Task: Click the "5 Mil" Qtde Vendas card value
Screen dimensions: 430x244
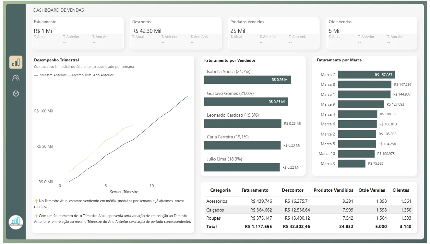Action: tap(335, 31)
